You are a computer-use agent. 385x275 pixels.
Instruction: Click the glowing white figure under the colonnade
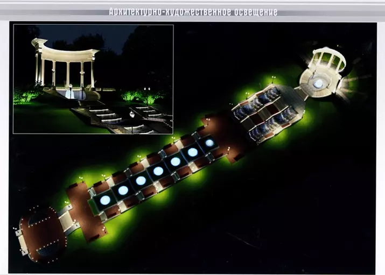(69, 94)
